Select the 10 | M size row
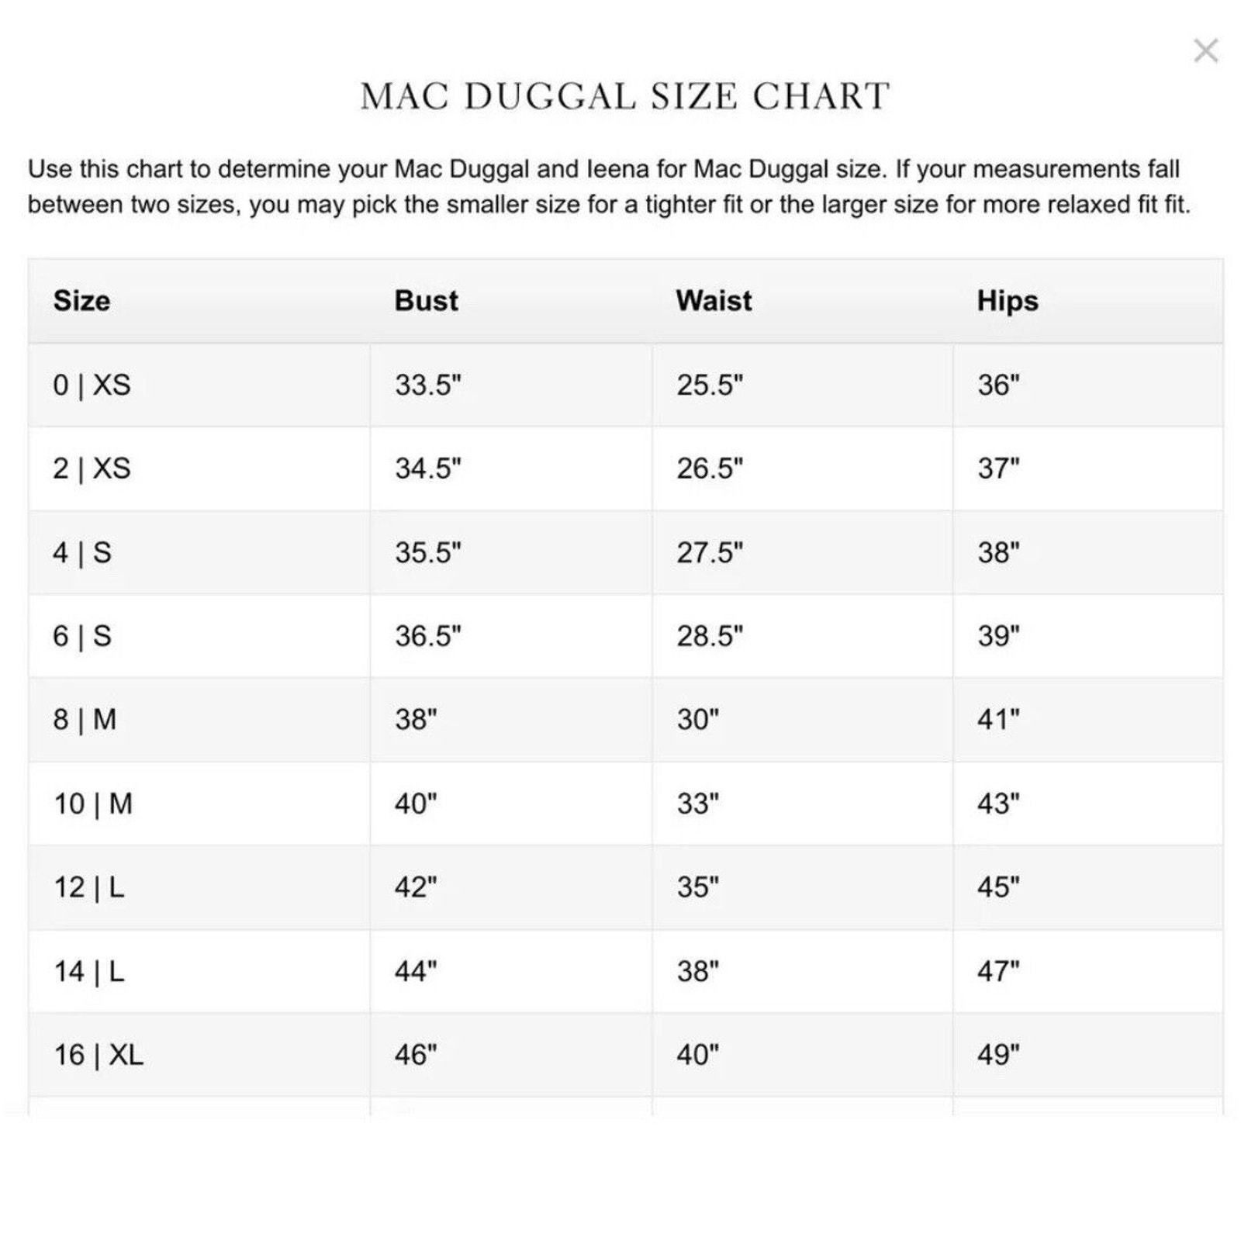 pyautogui.click(x=626, y=804)
